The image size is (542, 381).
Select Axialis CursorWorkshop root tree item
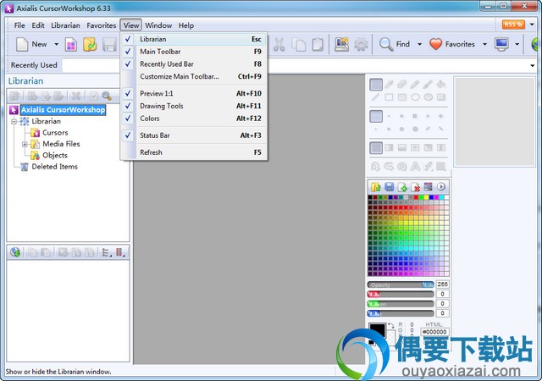pyautogui.click(x=63, y=110)
